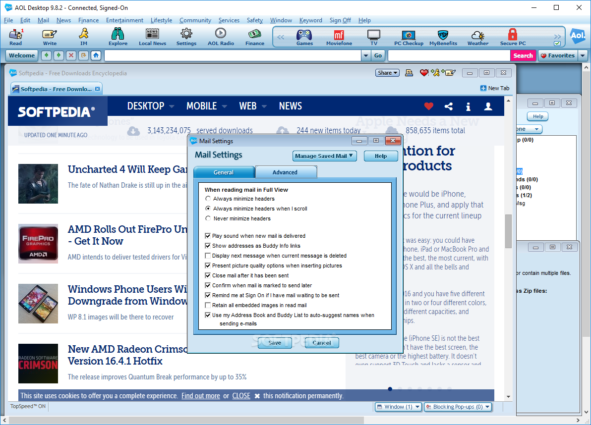
Task: Click the red stop loading icon
Action: [71, 55]
